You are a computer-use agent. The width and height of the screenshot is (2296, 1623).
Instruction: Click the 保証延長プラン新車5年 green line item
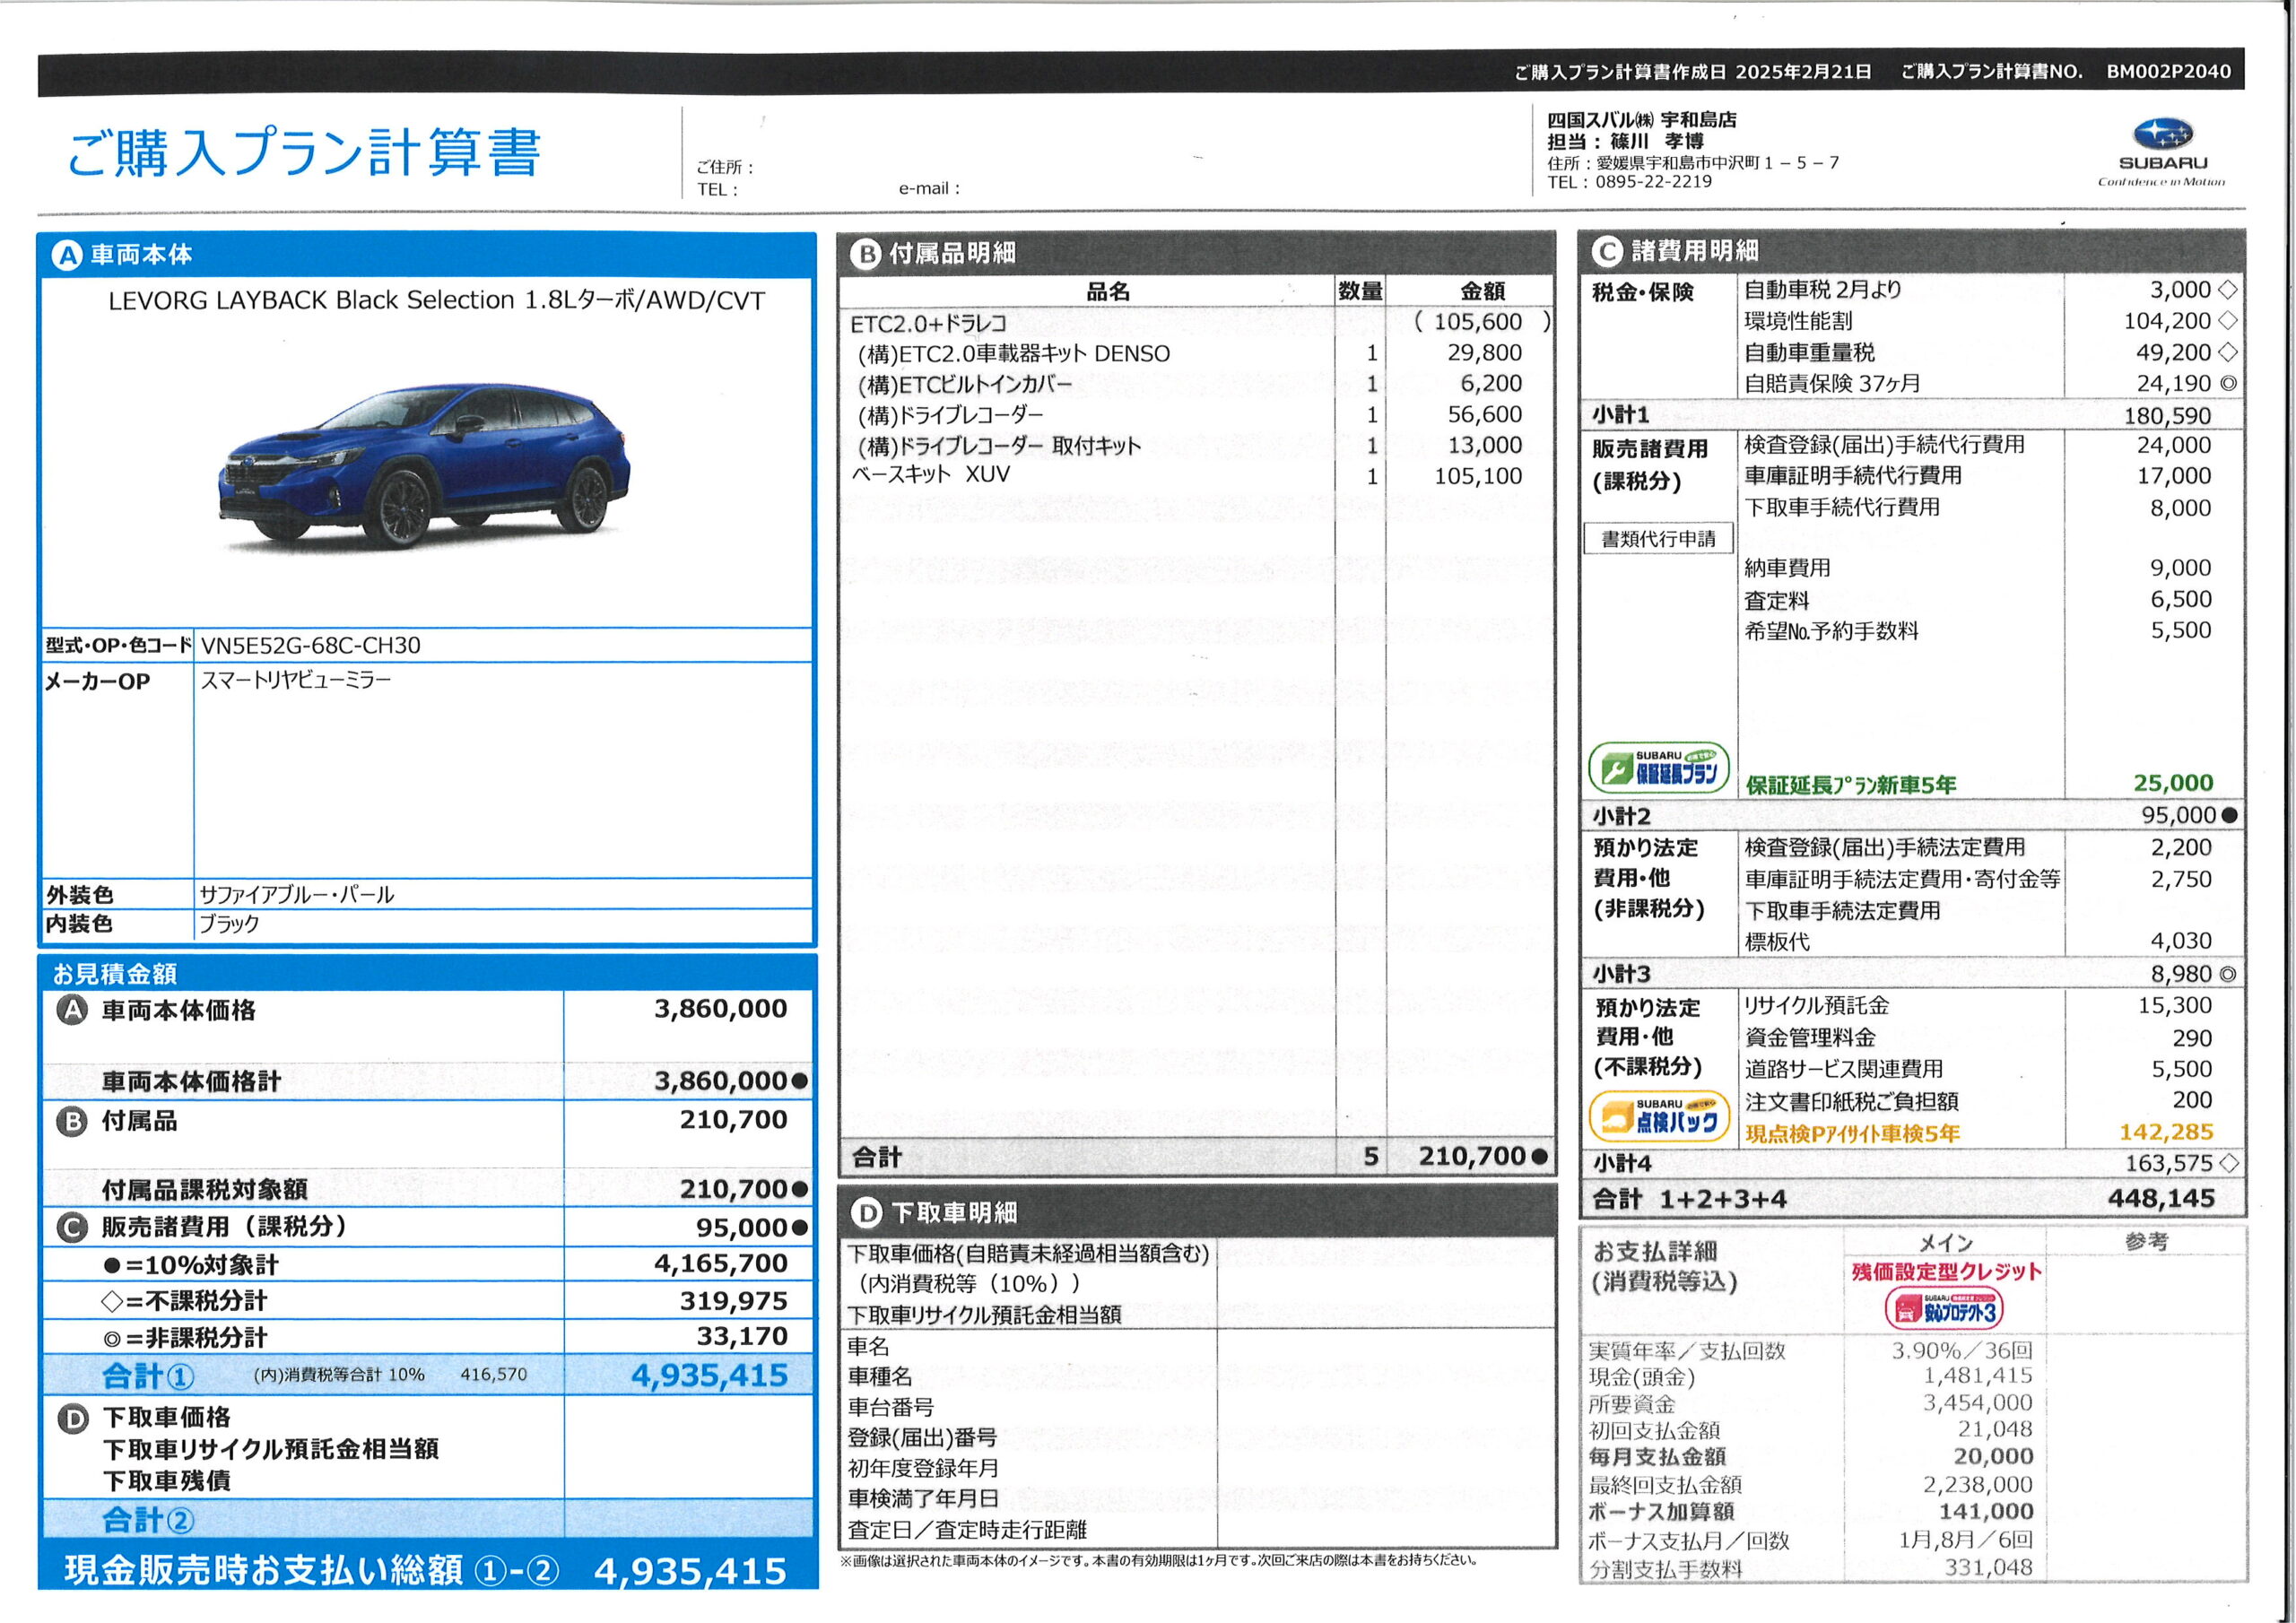click(1850, 785)
